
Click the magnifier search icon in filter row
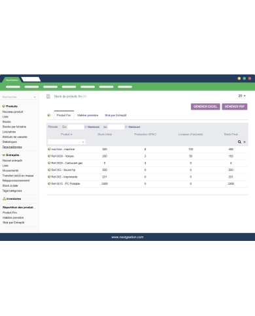coord(239,142)
